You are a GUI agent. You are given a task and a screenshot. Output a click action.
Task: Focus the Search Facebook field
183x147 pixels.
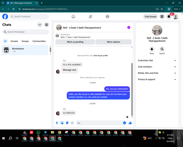click(x=29, y=17)
